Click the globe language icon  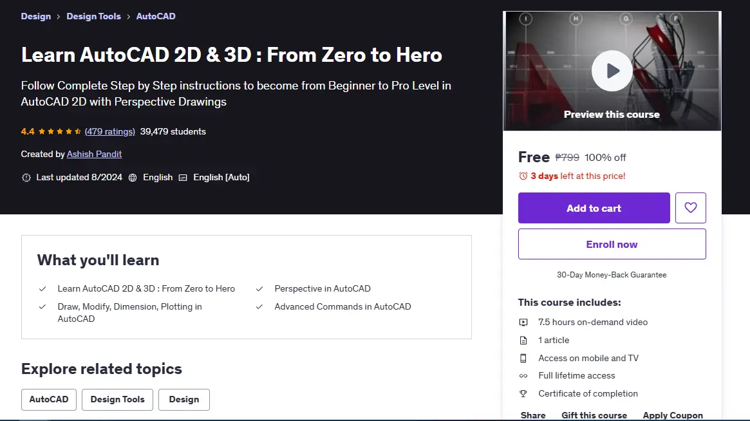[x=133, y=178]
